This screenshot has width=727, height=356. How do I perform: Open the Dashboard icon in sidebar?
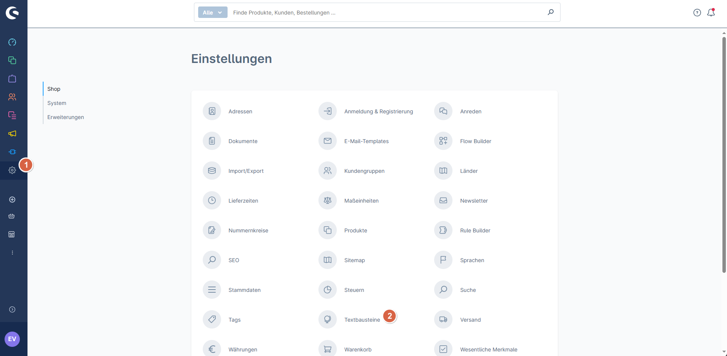(x=12, y=42)
